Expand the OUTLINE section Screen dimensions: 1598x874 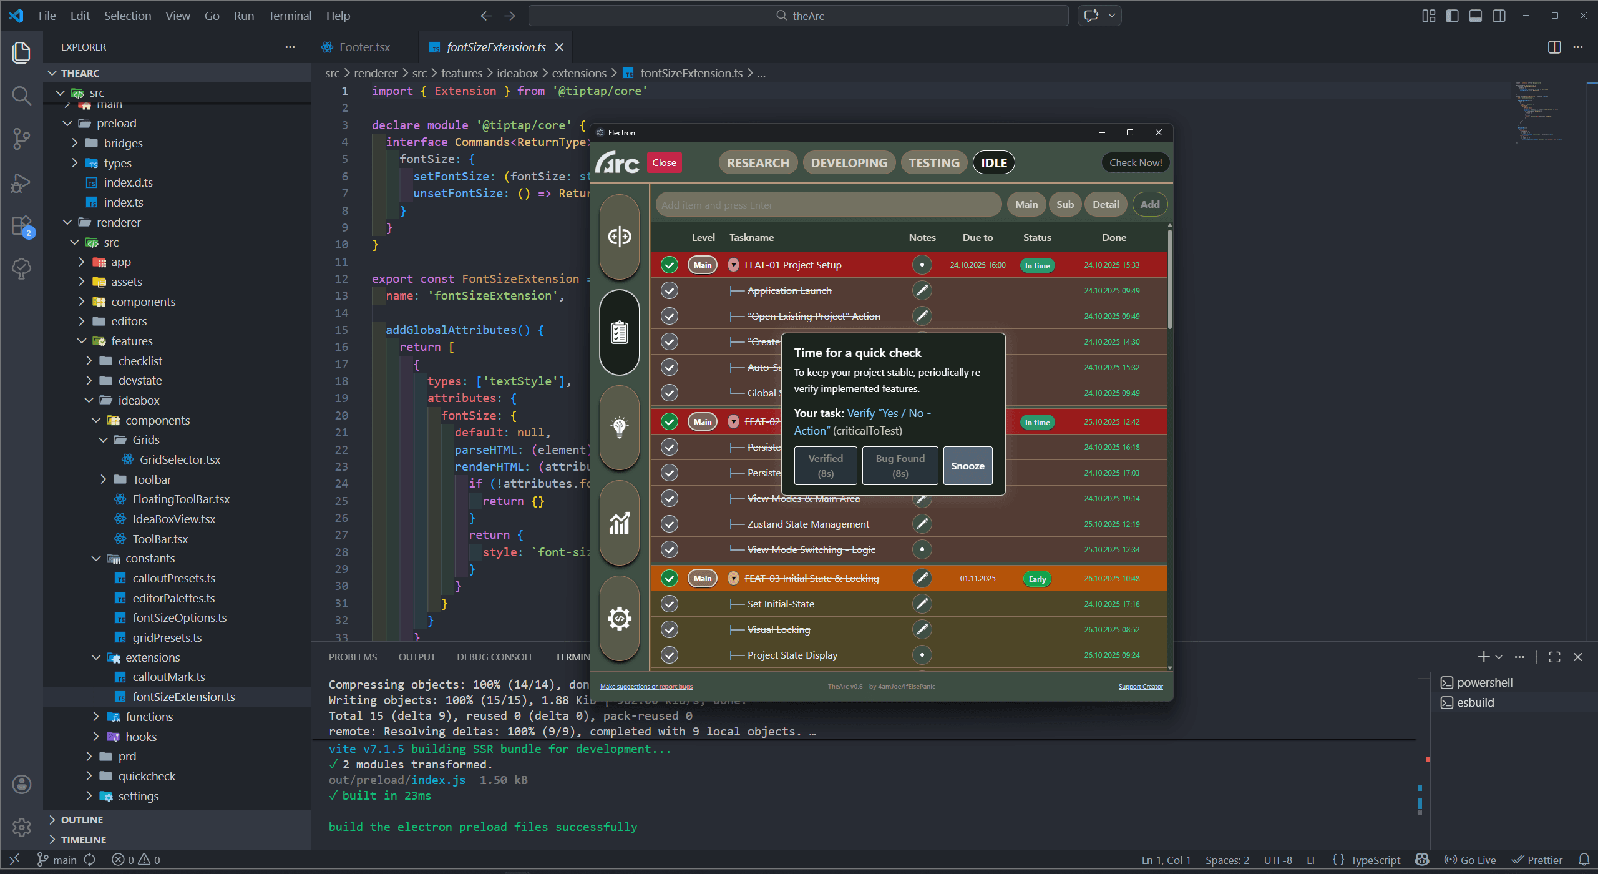82,820
